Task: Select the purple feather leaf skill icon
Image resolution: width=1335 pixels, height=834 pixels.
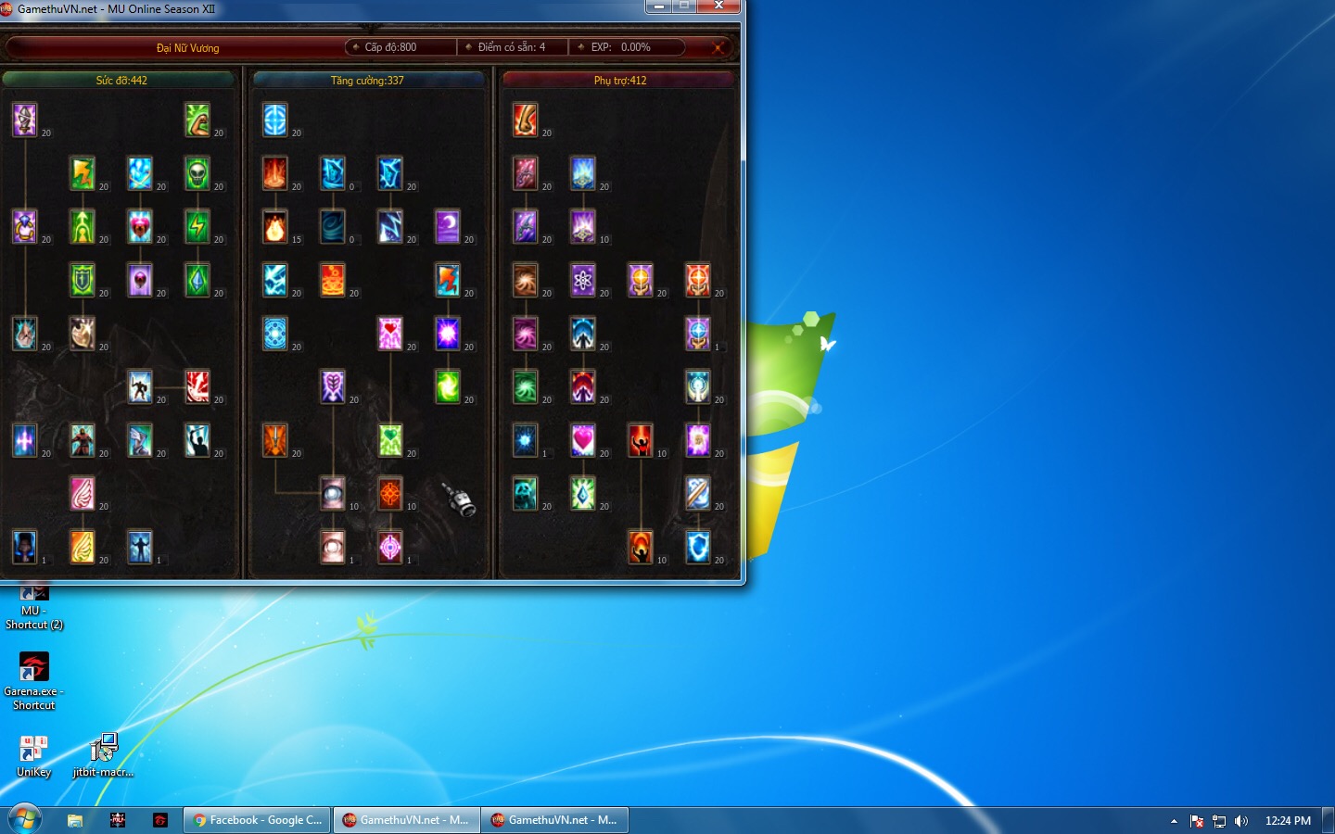Action: click(x=333, y=386)
